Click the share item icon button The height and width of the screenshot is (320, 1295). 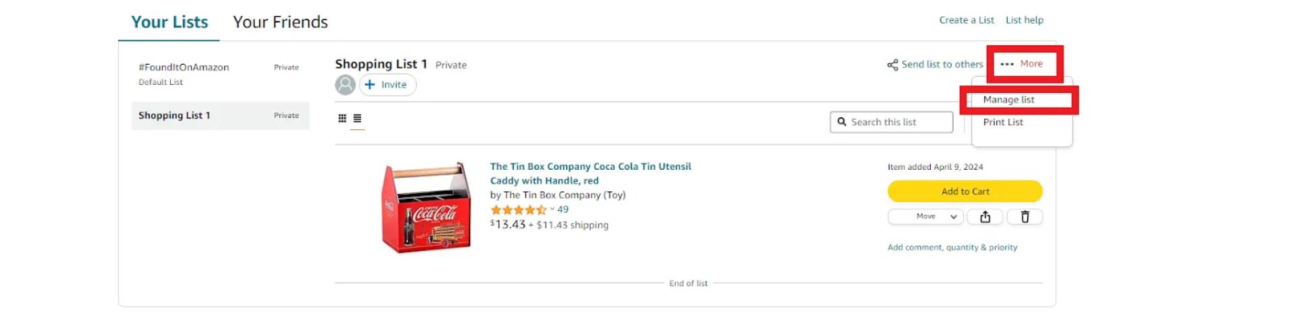(985, 217)
